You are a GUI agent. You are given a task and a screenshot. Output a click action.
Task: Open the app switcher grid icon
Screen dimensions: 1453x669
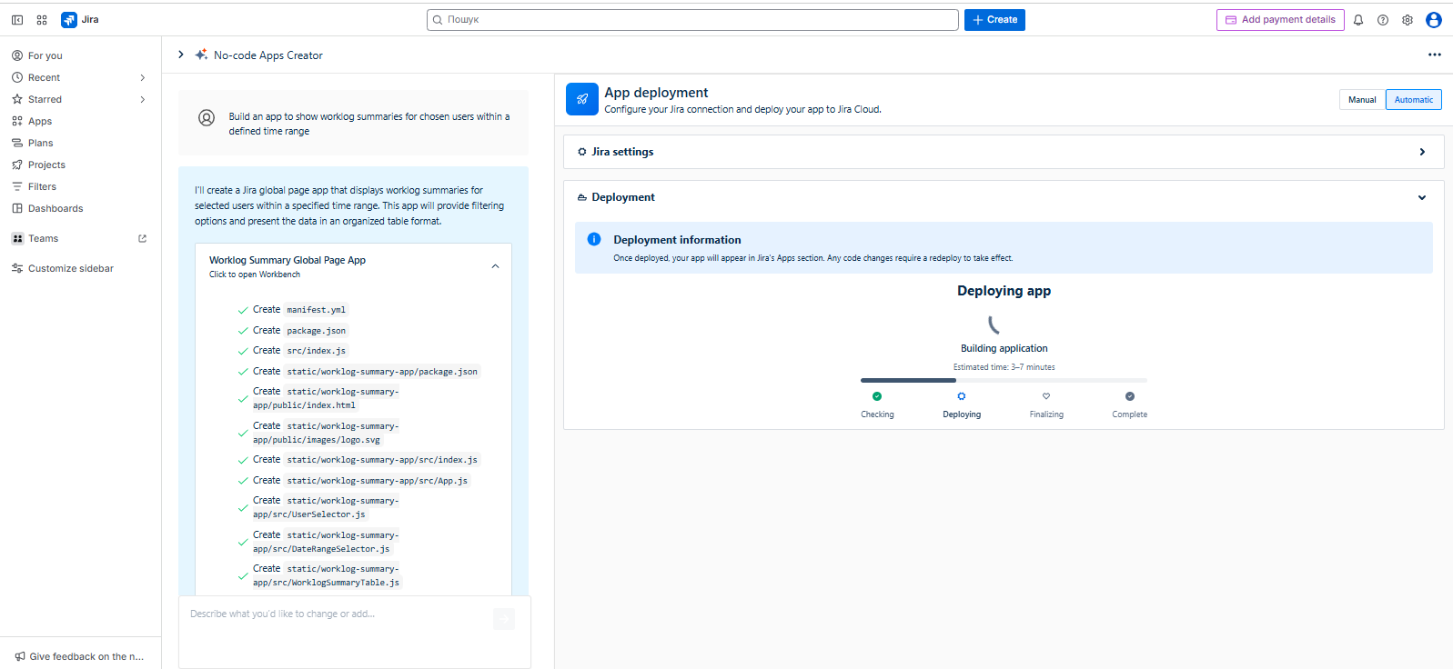(x=42, y=20)
